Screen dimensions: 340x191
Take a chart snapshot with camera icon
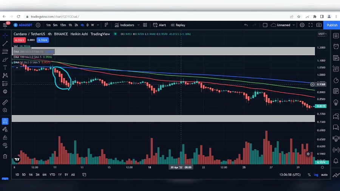click(319, 25)
